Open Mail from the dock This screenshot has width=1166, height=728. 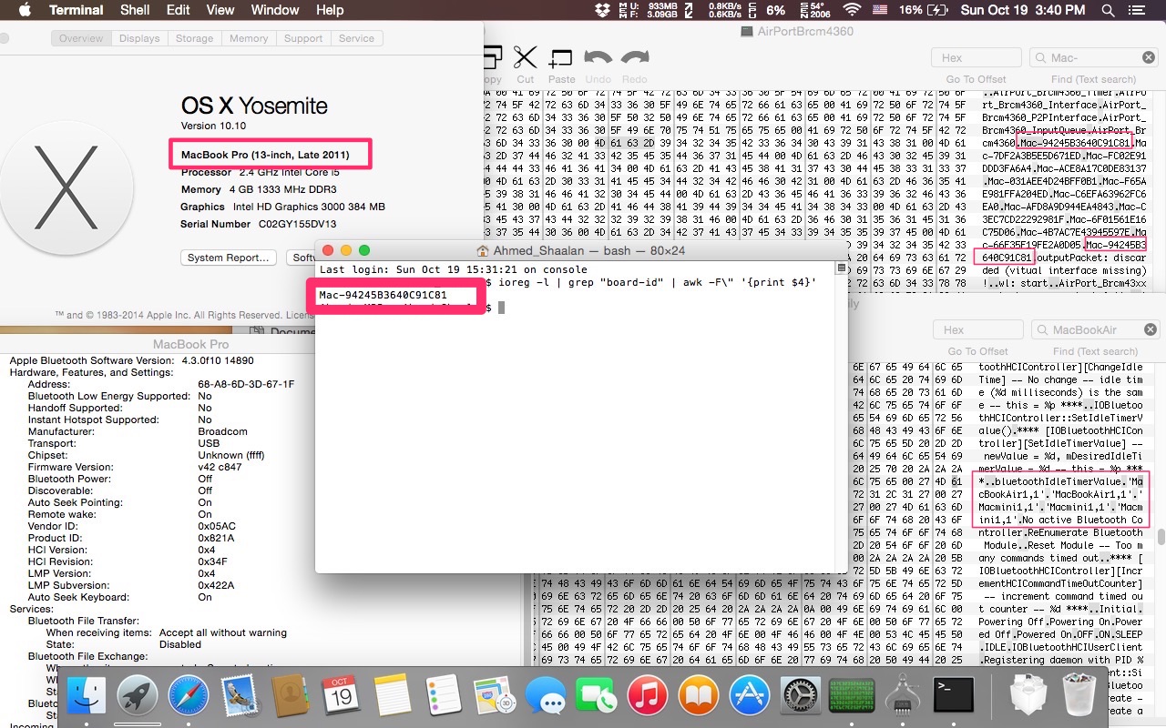coord(241,697)
